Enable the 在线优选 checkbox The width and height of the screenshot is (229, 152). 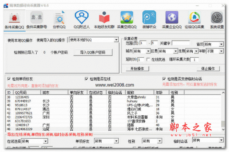coord(148,60)
